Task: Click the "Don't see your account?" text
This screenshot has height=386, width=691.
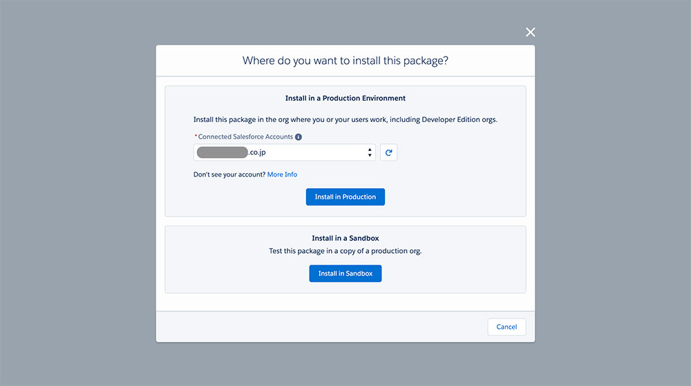Action: click(229, 174)
